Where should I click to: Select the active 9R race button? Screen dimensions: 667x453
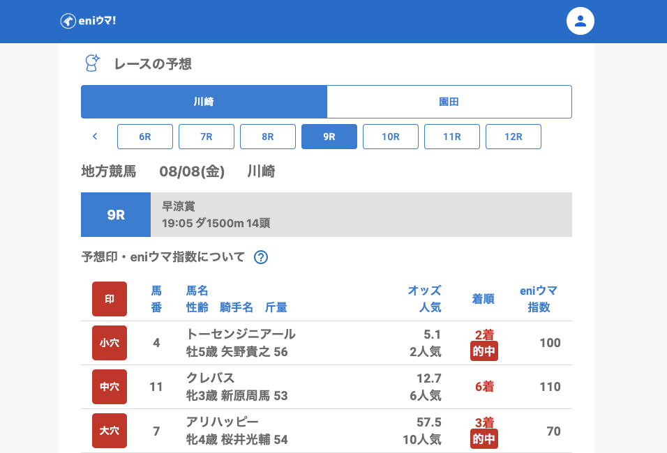(329, 137)
